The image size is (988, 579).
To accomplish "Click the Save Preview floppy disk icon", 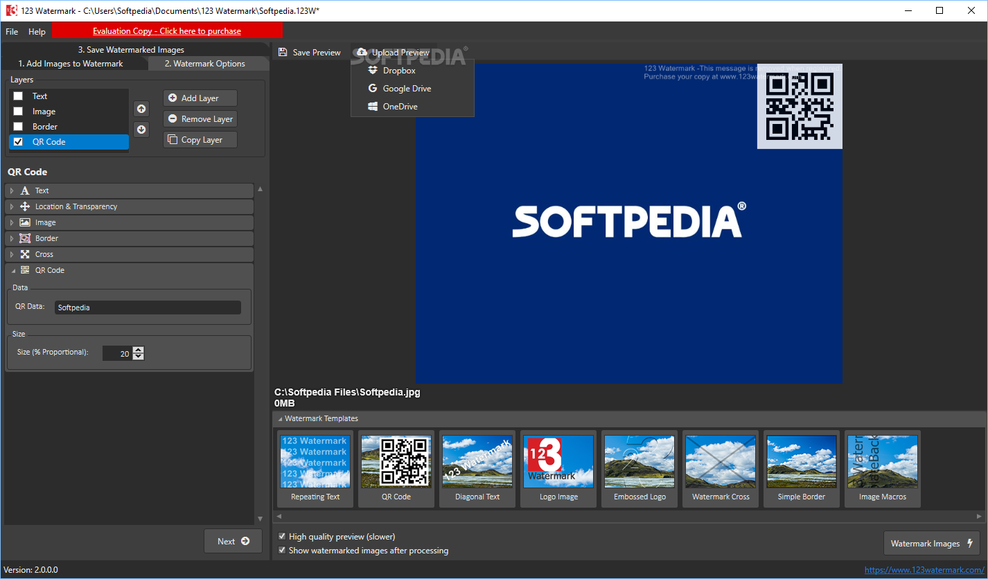I will [x=283, y=53].
